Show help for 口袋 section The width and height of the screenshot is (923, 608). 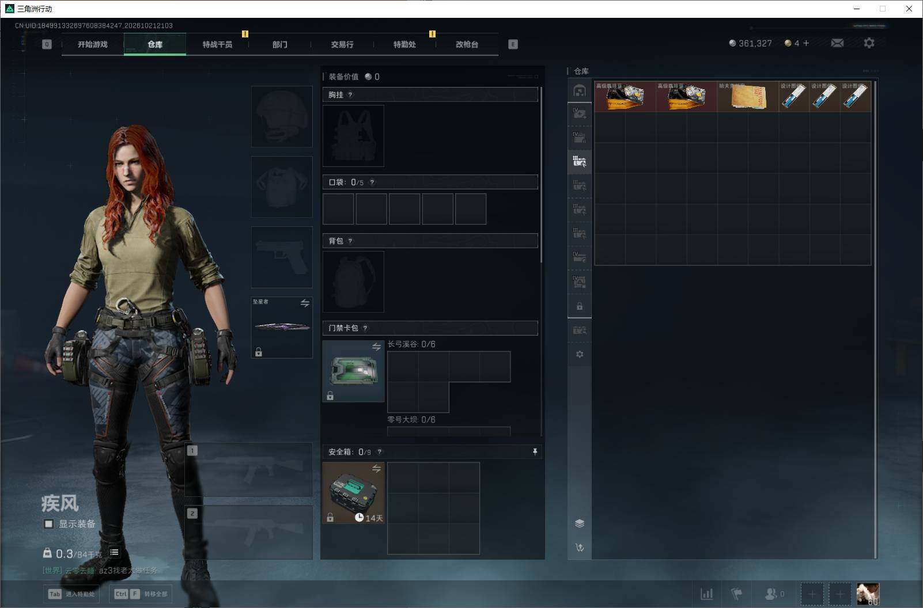pyautogui.click(x=372, y=183)
